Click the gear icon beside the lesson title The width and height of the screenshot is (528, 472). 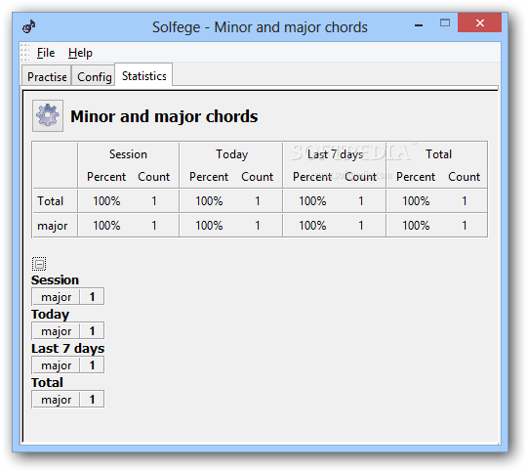(x=48, y=115)
